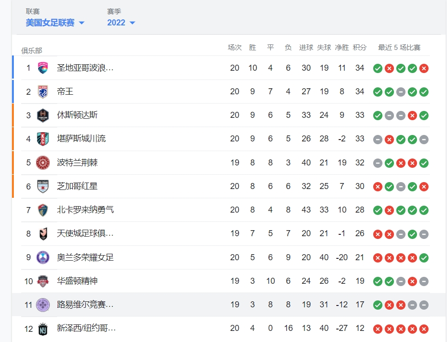The width and height of the screenshot is (447, 342).
Task: Click the Portland Thorns team logo
Action: point(43,163)
